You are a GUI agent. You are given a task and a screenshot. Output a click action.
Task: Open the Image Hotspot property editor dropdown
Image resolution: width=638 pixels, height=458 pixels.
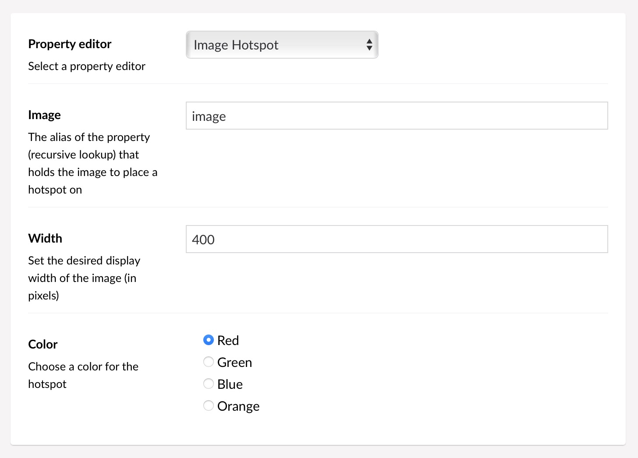pyautogui.click(x=282, y=45)
